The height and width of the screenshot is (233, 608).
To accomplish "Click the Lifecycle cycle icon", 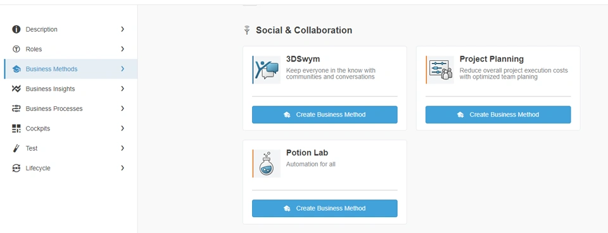I will (16, 168).
